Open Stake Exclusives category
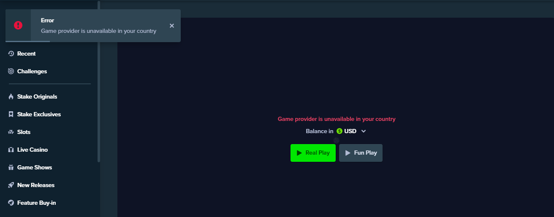Screen dimensions: 554x217 [39, 114]
